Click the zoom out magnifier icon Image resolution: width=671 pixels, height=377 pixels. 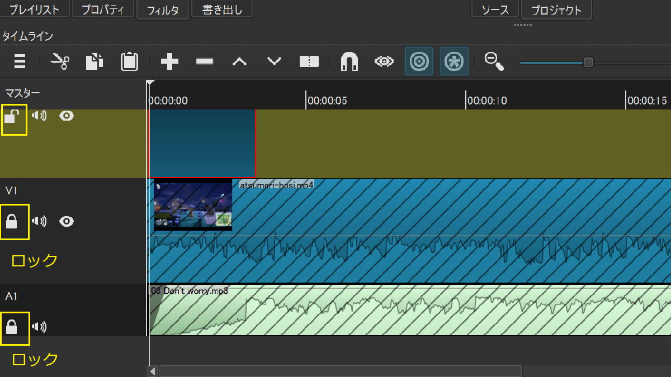tap(494, 61)
